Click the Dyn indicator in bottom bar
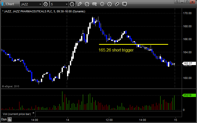This screenshot has width=197, height=123. pos(4,119)
